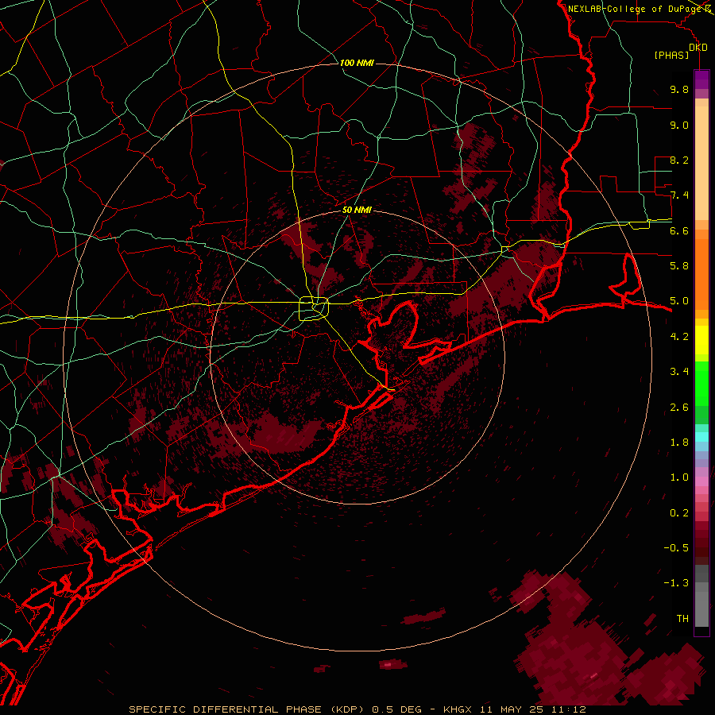
Task: Click the yellow highway loop at the radar center
Action: [314, 308]
